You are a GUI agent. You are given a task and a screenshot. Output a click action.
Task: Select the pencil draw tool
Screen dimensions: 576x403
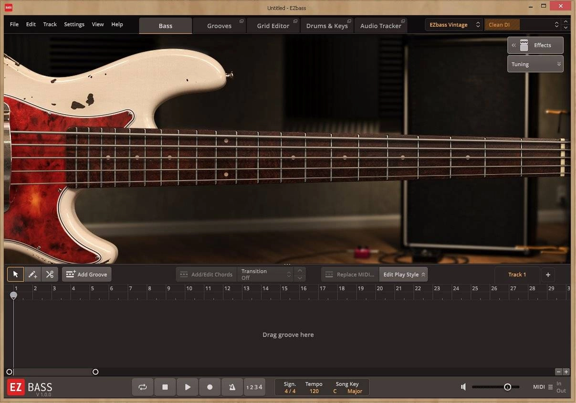[32, 275]
